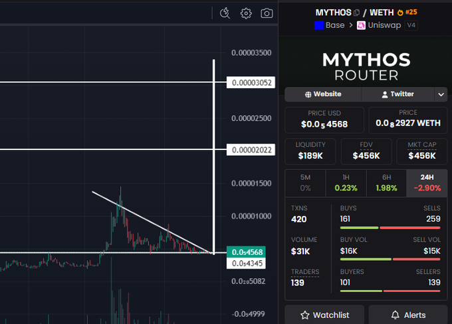Screen dimensions: 452x324
Task: Select the 24H timeframe tab
Action: coord(427,183)
